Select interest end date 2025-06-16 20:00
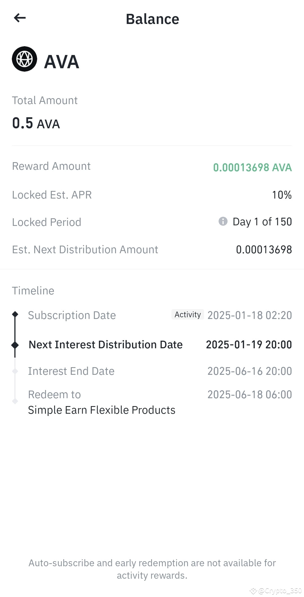 250,371
